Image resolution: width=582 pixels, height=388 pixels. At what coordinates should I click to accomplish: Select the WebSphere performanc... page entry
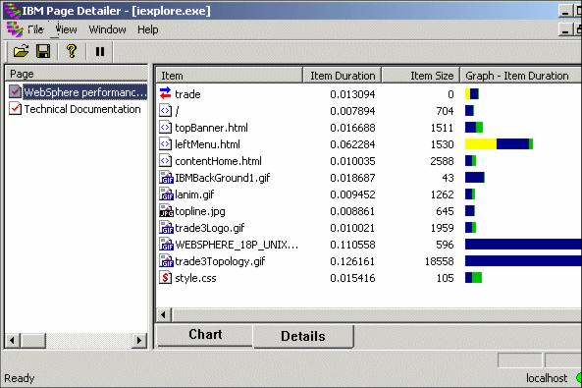point(85,92)
